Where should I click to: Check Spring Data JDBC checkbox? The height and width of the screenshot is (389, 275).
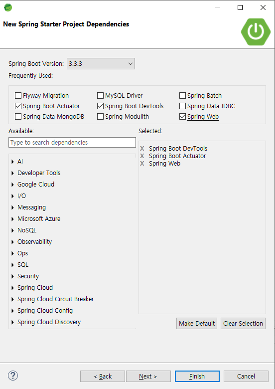(x=183, y=106)
